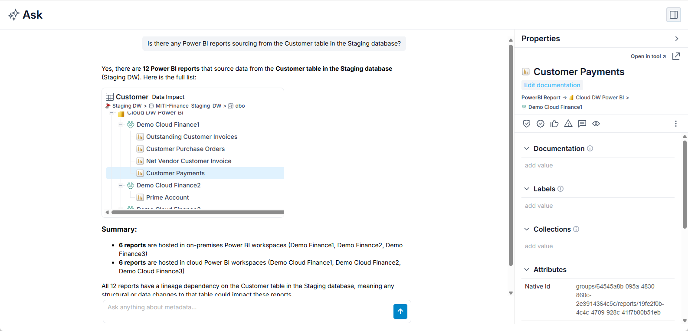The height and width of the screenshot is (331, 688).
Task: Click the Data Impact label
Action: 168,97
